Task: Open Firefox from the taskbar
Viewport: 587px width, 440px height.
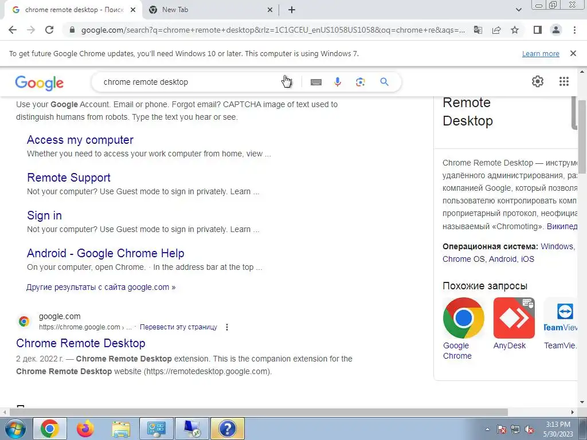Action: (85, 429)
